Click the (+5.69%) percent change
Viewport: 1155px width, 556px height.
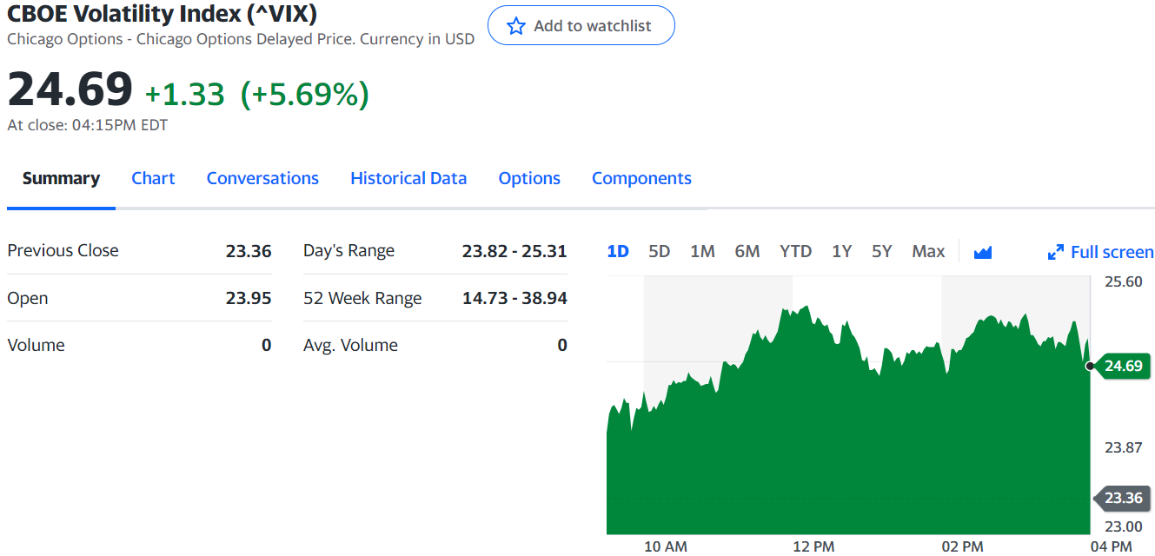(x=304, y=94)
